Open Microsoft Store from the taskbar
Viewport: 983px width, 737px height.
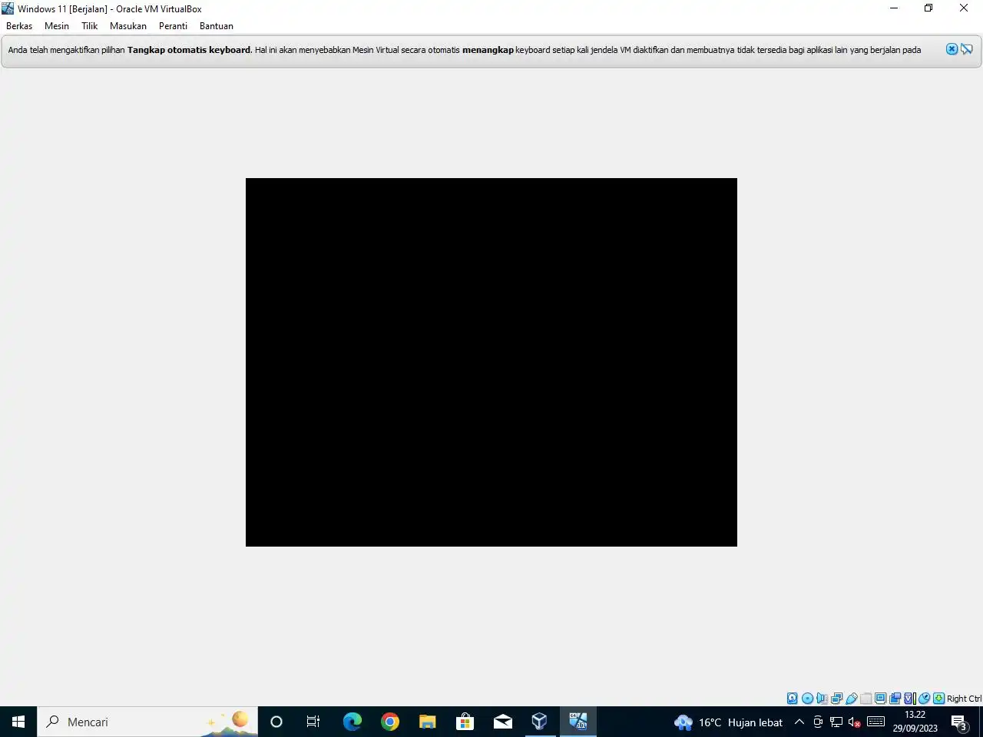(x=465, y=722)
